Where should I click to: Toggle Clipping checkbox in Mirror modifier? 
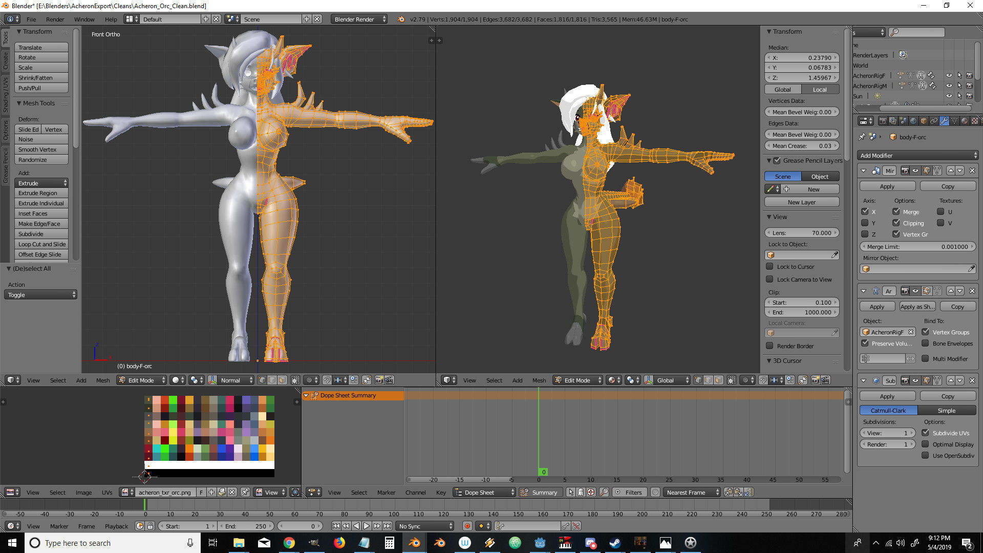(x=896, y=223)
